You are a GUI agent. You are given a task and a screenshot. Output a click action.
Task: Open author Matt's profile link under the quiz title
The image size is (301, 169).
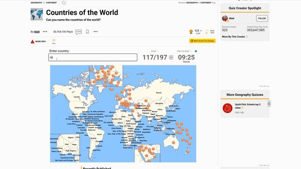(x=37, y=31)
